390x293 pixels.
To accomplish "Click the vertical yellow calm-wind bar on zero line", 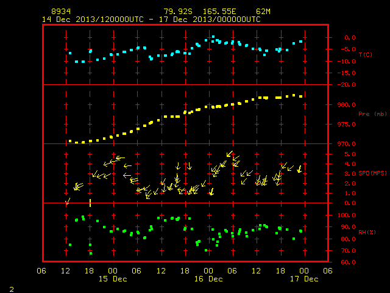I will (90, 203).
